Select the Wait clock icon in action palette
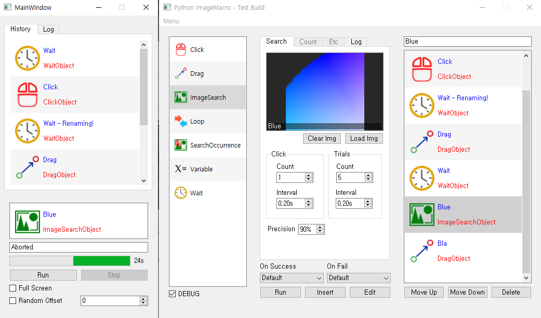 pyautogui.click(x=181, y=193)
